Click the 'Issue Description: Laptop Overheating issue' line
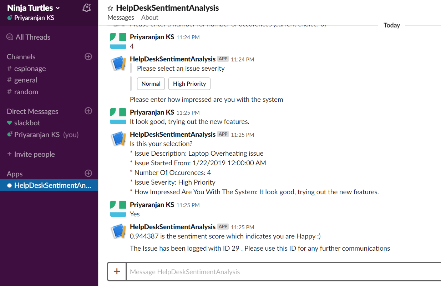The width and height of the screenshot is (441, 286). (x=197, y=153)
